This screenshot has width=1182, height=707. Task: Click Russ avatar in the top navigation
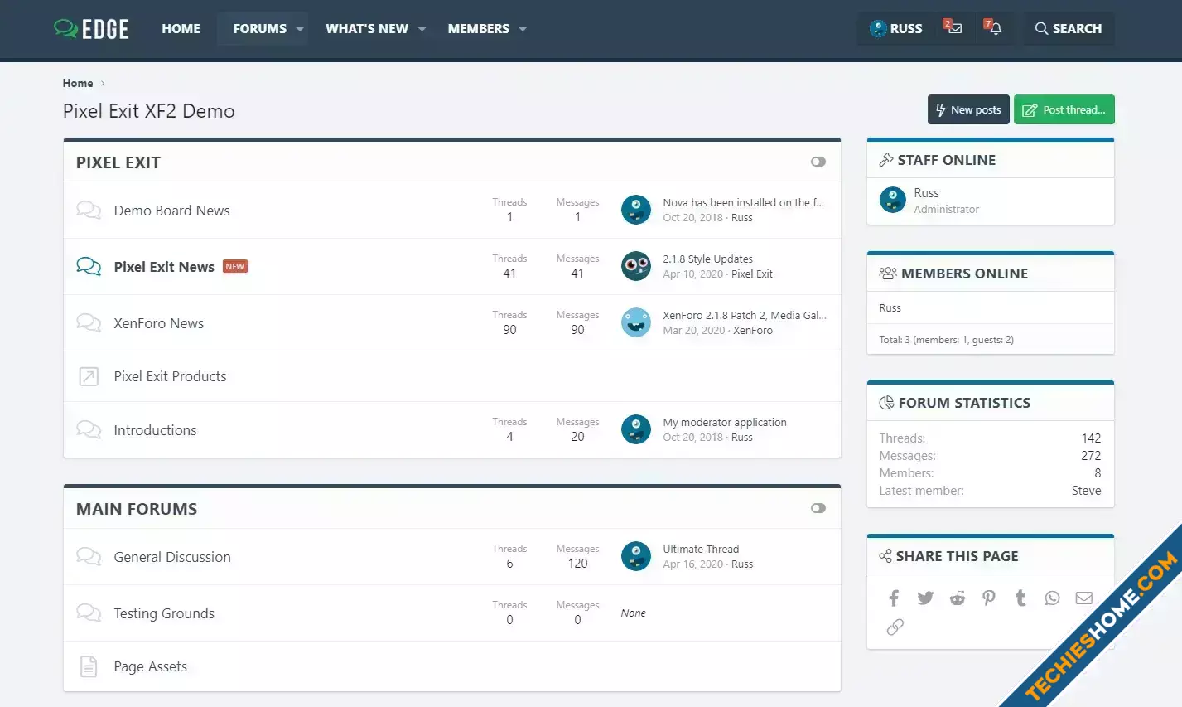pyautogui.click(x=878, y=28)
